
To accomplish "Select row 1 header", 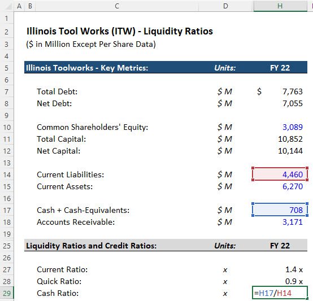I will pos(7,18).
